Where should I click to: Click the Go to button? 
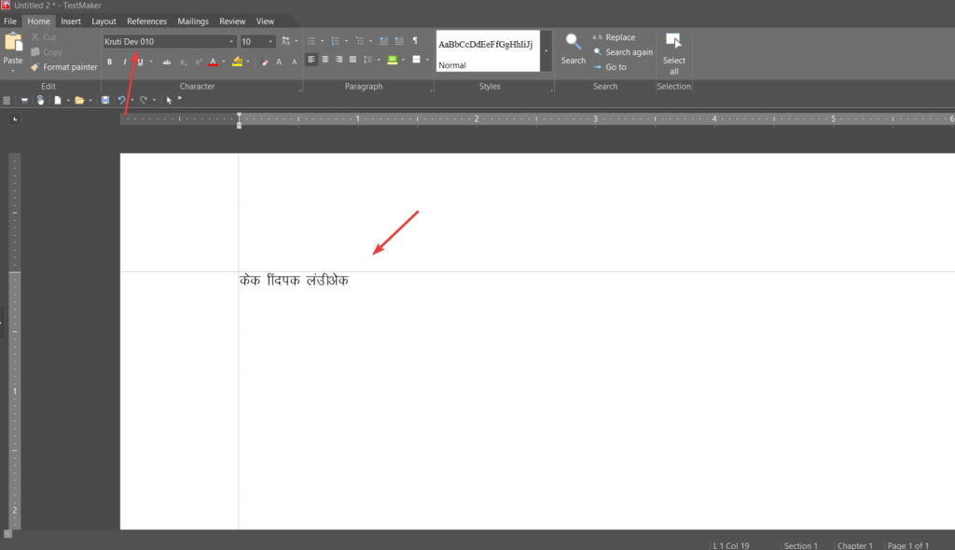pos(610,67)
